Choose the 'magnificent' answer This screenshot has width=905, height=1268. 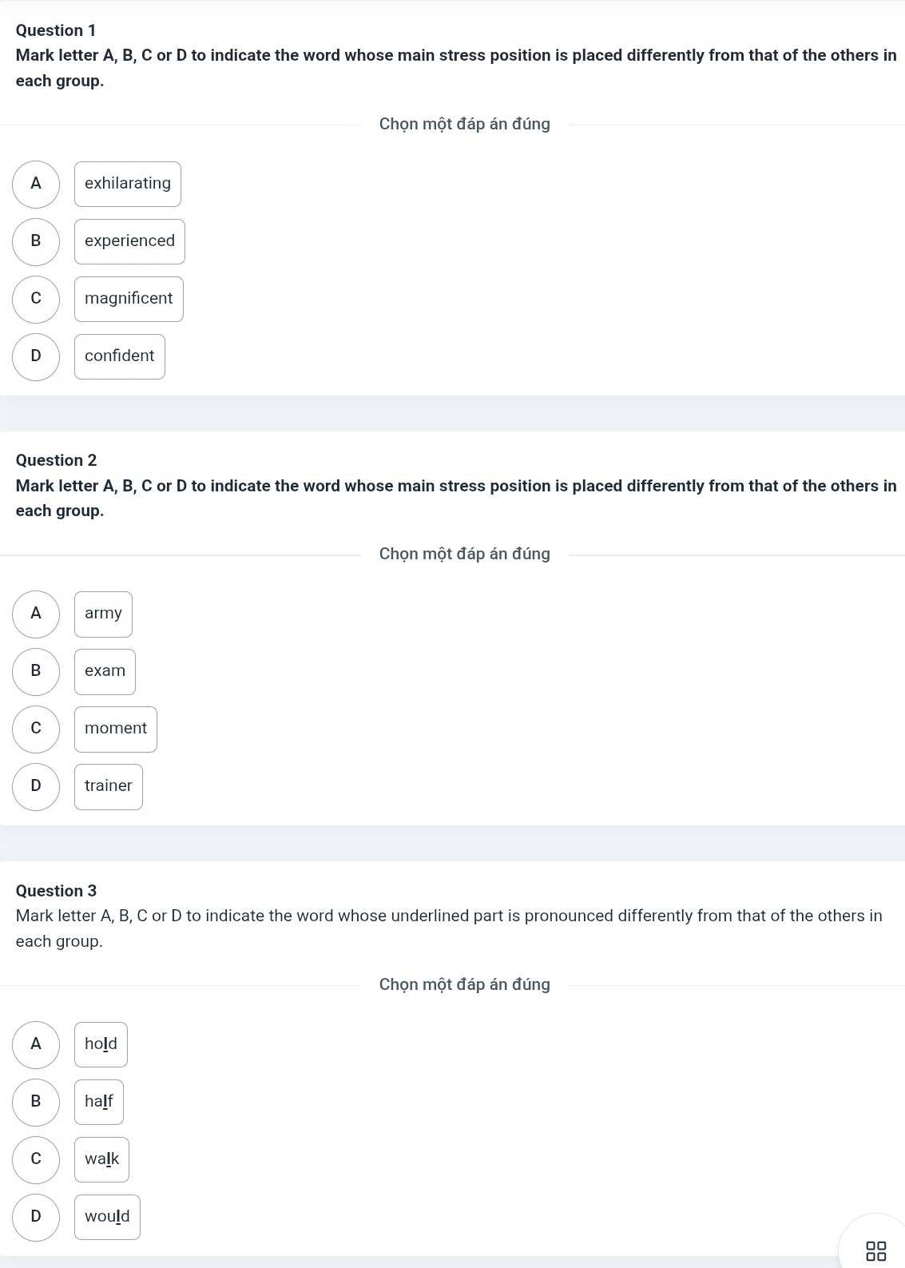coord(129,300)
